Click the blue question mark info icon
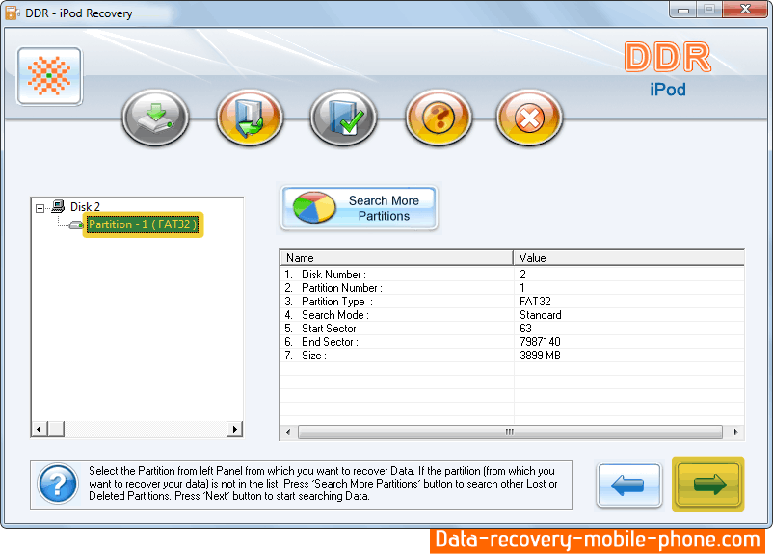The image size is (773, 554). tap(57, 483)
